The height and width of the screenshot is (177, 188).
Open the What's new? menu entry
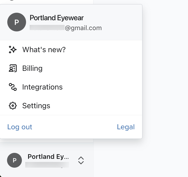click(44, 50)
